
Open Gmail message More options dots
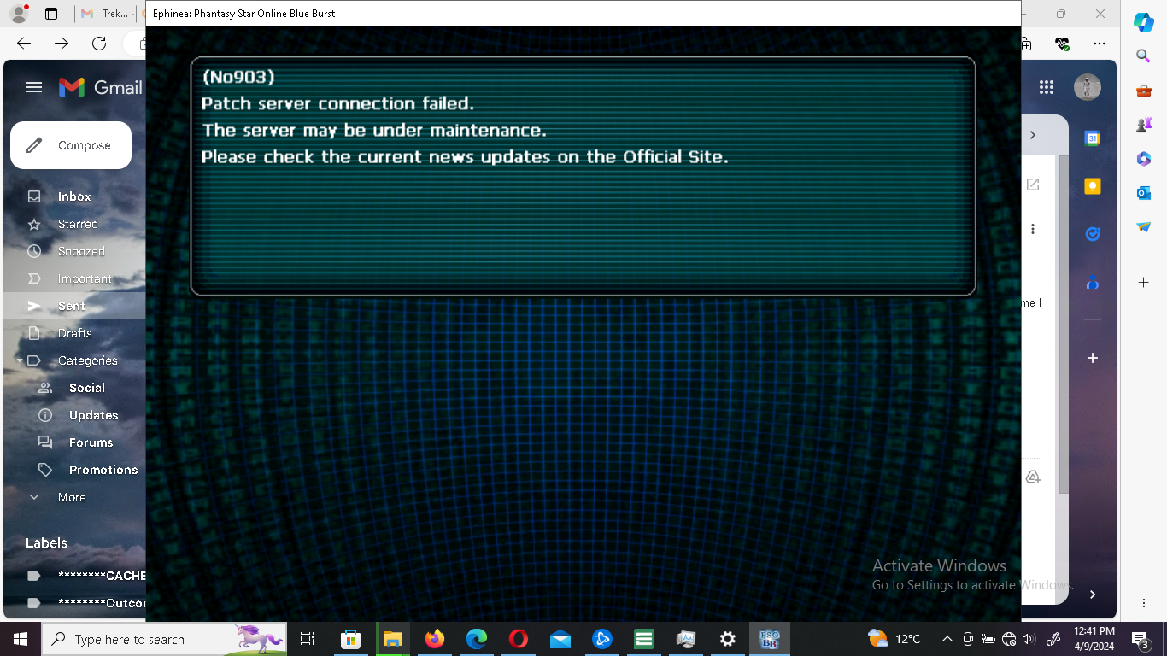tap(1033, 229)
